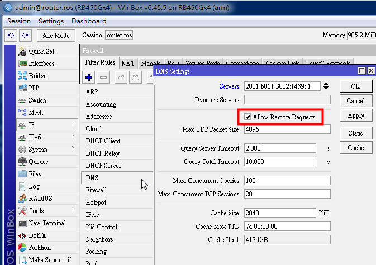Open the Interfaces sidebar item

click(47, 64)
